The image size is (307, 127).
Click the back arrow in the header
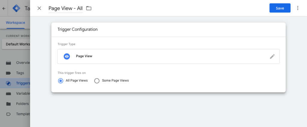coord(4,8)
